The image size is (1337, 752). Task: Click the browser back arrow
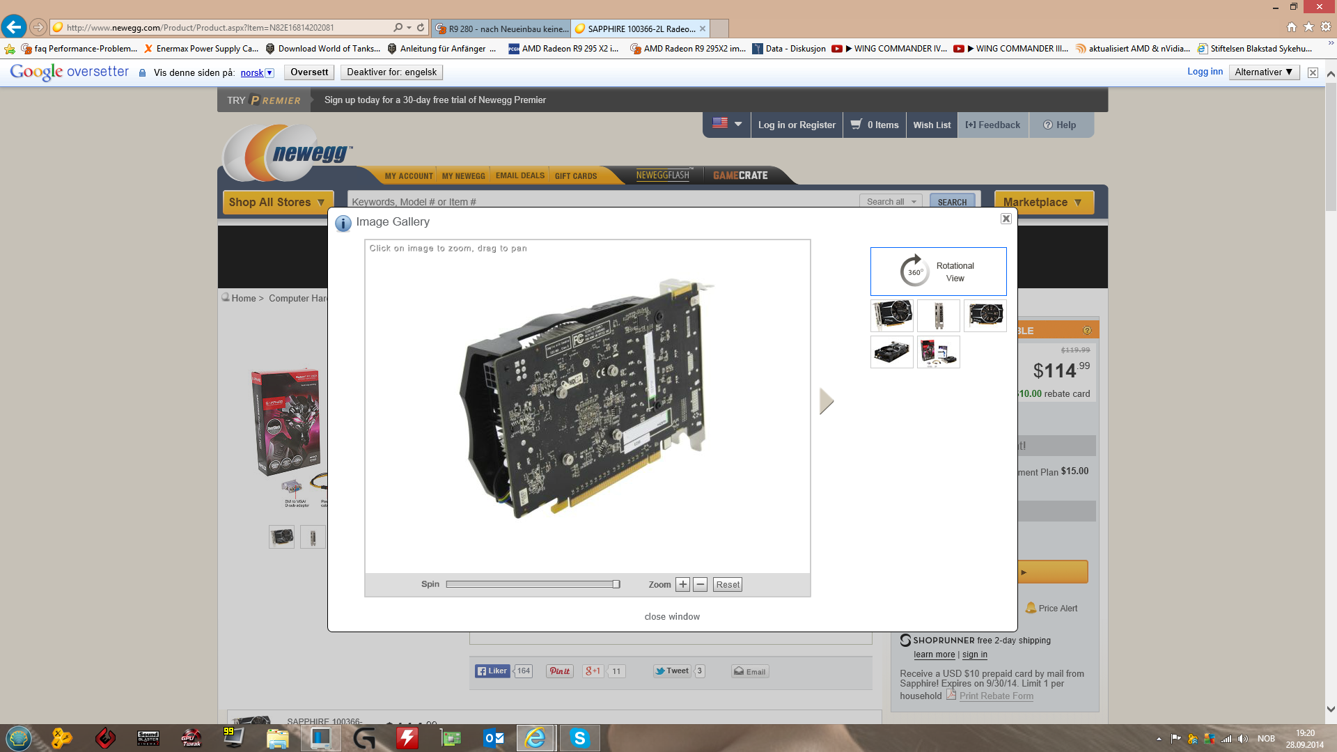tap(13, 27)
